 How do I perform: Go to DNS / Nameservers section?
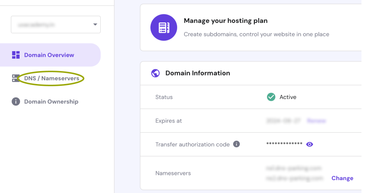pos(51,78)
